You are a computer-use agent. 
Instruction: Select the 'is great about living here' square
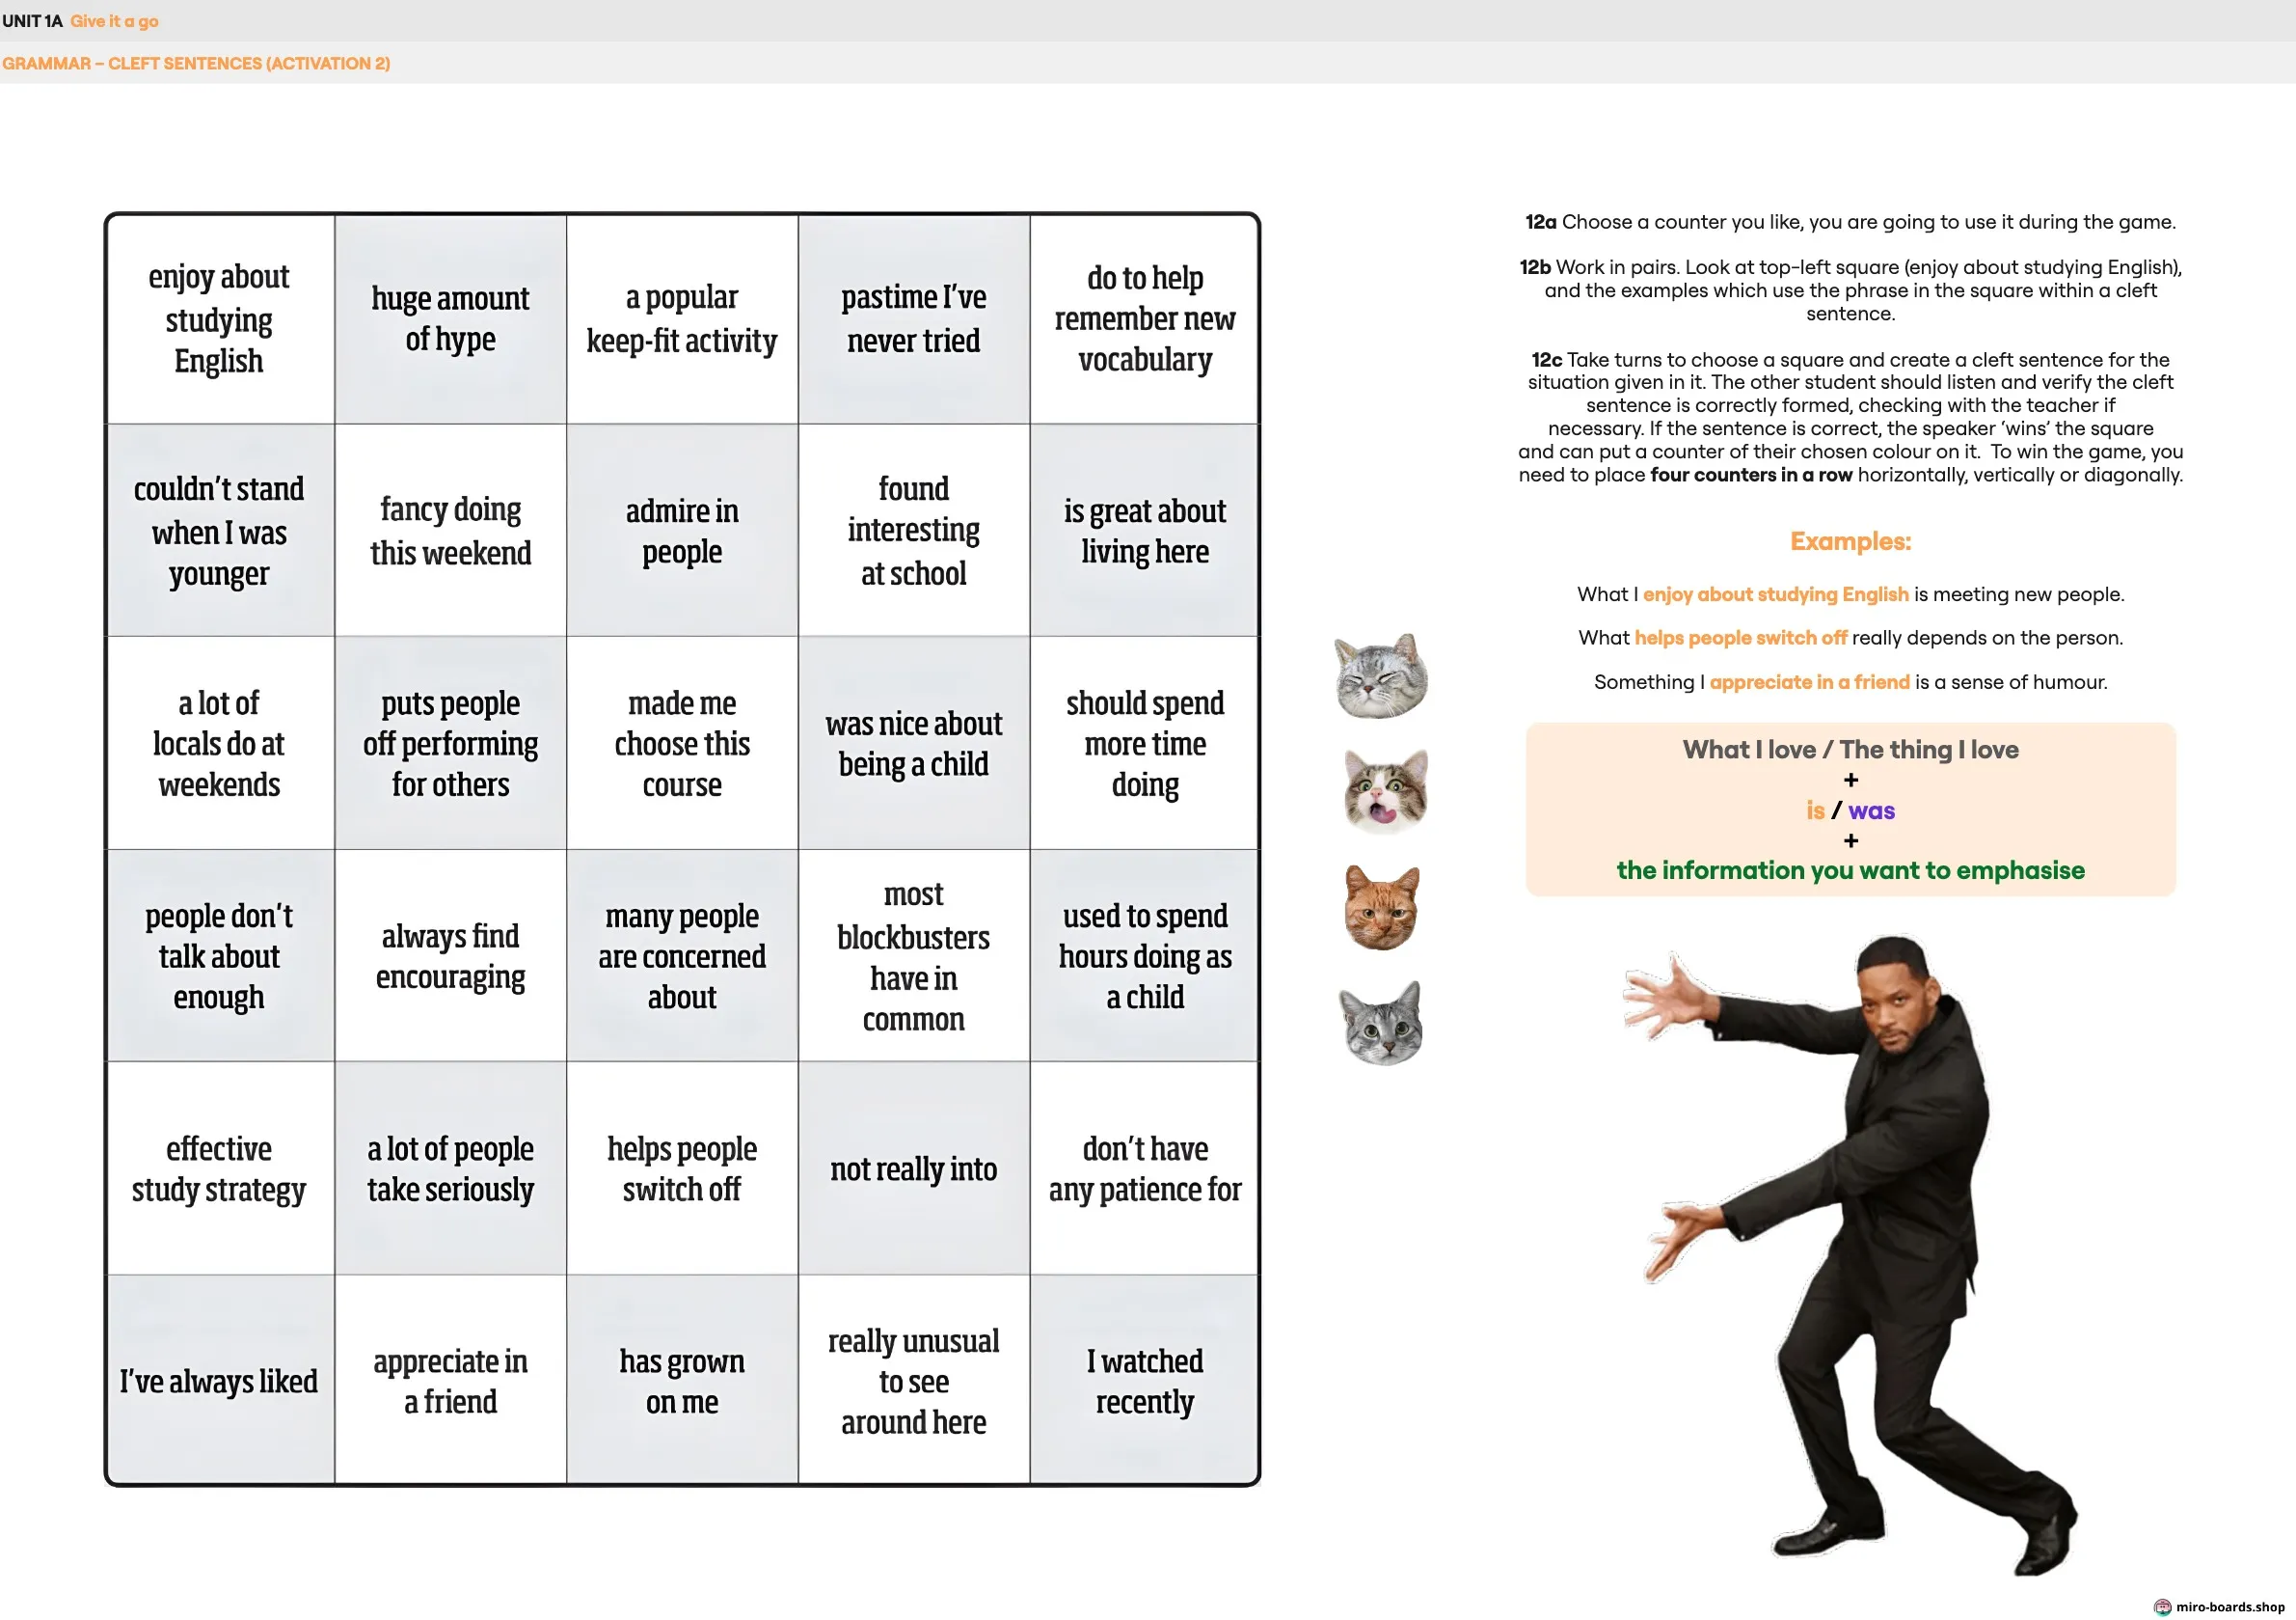1144,531
